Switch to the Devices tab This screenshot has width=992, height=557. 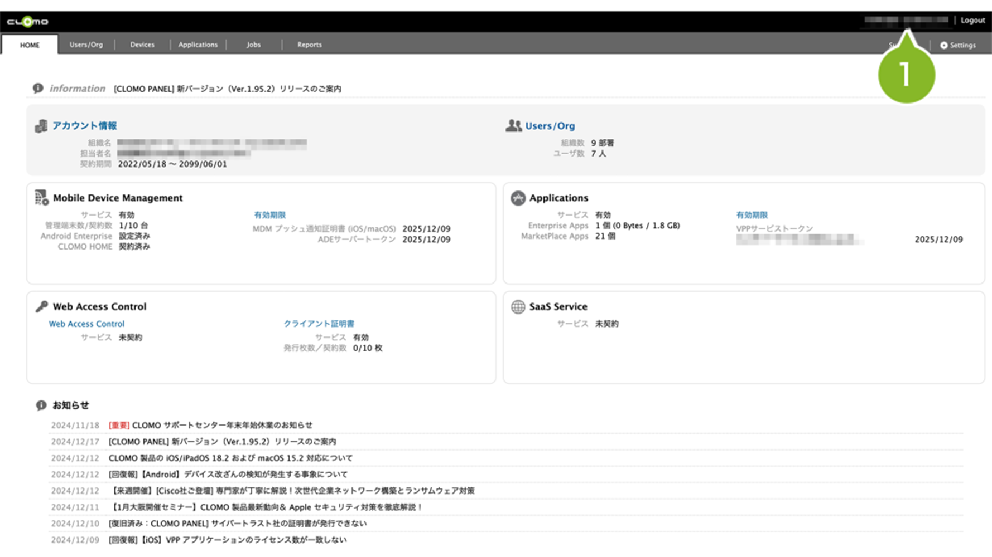point(142,45)
